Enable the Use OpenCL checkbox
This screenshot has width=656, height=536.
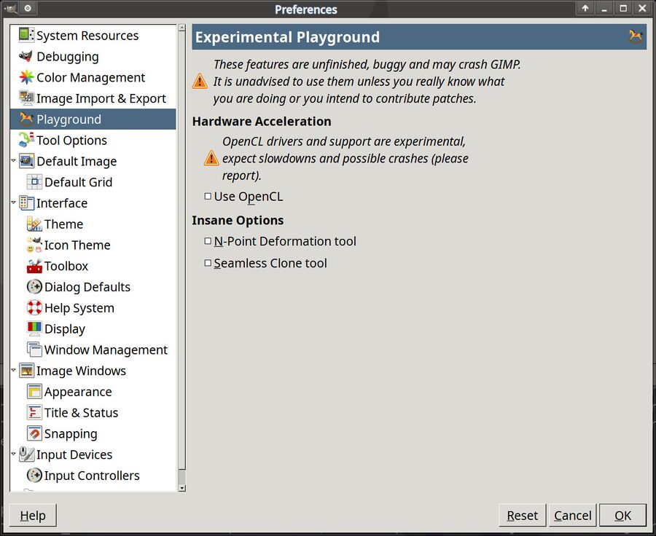coord(208,196)
